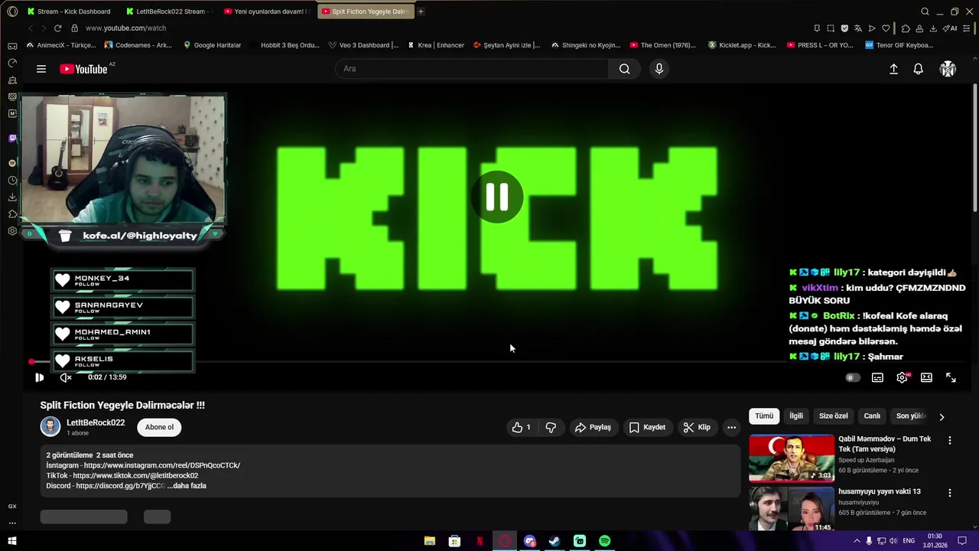Open the Instagram reel link in description
Viewport: 979px width, 551px height.
tap(162, 465)
